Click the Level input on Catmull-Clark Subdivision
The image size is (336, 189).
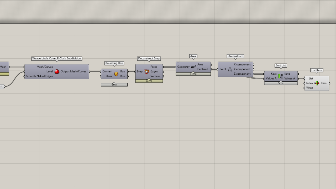pyautogui.click(x=49, y=71)
